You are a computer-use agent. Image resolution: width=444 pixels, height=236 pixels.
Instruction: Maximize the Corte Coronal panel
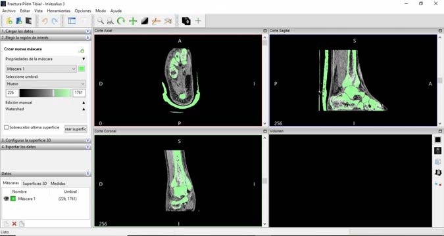click(x=265, y=131)
